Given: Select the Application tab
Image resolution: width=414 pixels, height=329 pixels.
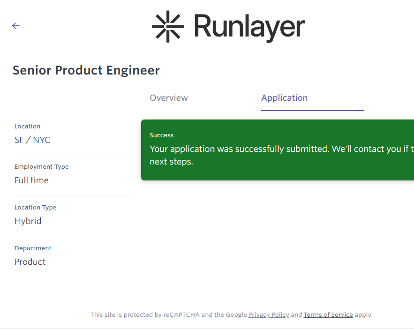Looking at the screenshot, I should pyautogui.click(x=285, y=98).
